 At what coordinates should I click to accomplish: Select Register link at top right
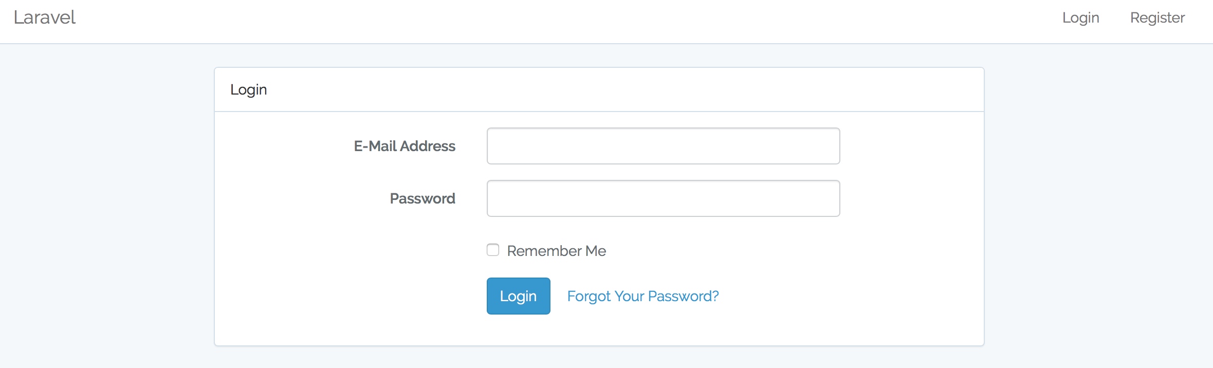(1157, 17)
